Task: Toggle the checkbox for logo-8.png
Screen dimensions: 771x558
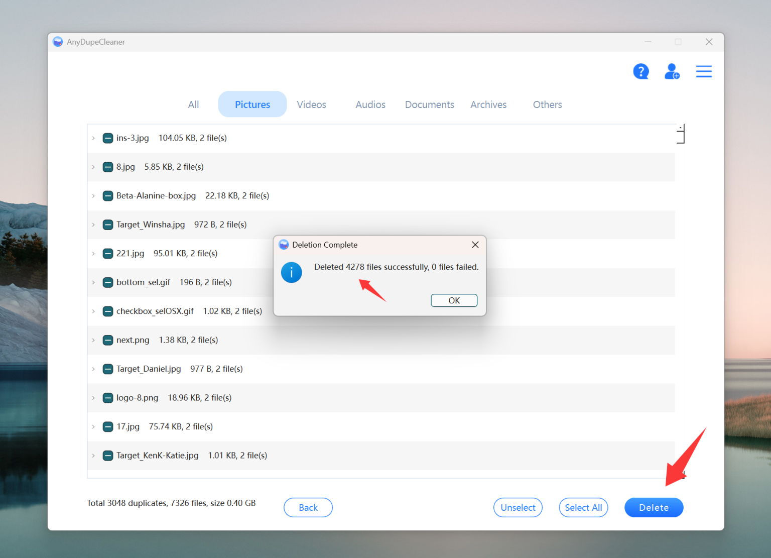Action: tap(108, 397)
